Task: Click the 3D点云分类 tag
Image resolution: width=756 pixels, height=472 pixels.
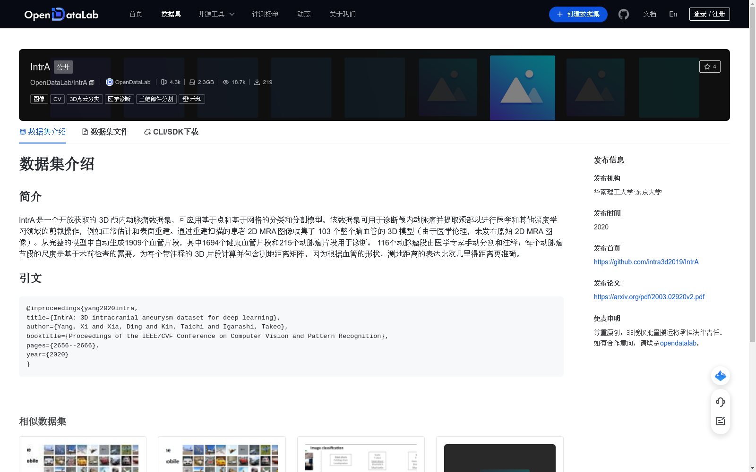Action: pos(85,99)
